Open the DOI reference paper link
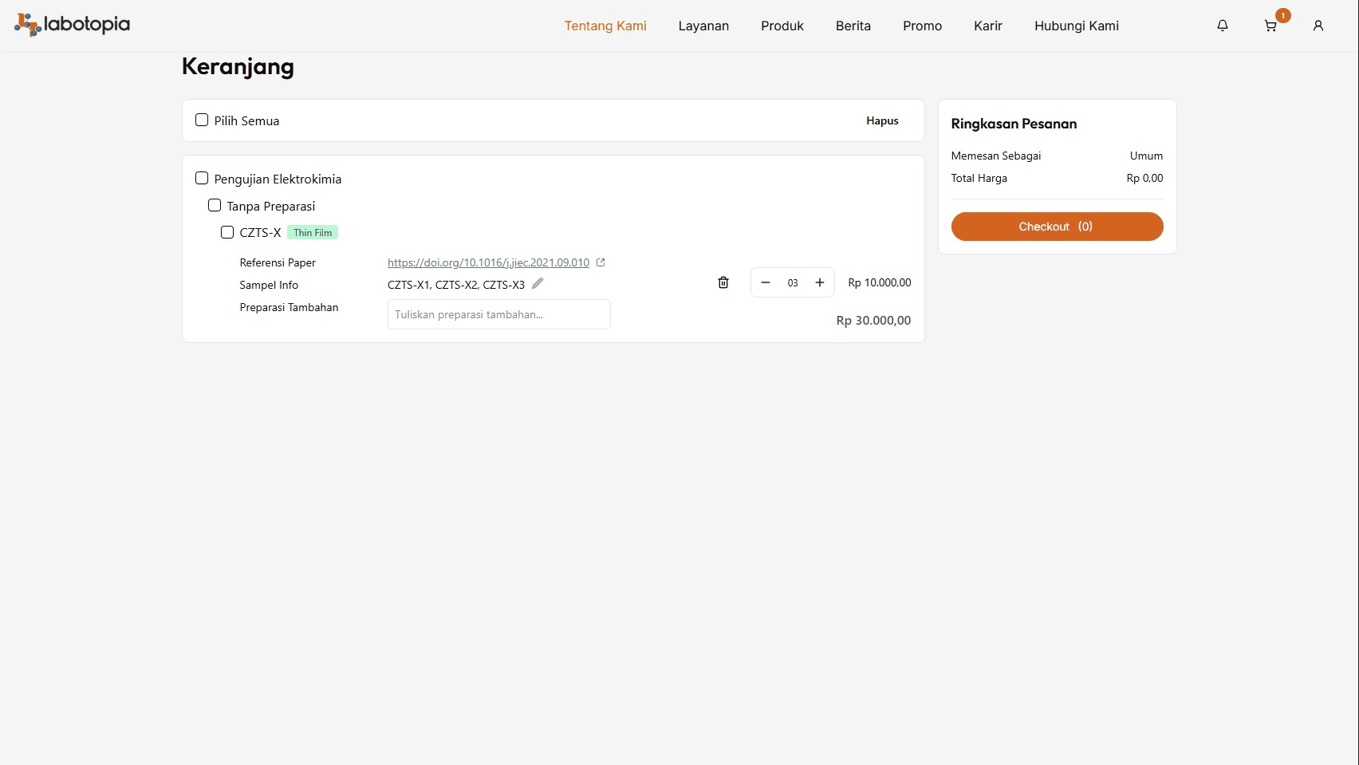 click(488, 262)
